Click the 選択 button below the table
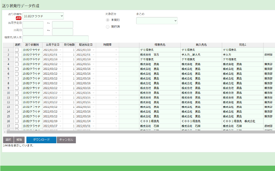Screen dimensions: 275x171 [x=8, y=140]
